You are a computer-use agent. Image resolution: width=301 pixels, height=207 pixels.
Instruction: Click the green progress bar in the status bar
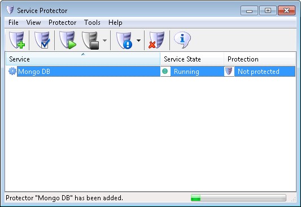click(x=238, y=198)
